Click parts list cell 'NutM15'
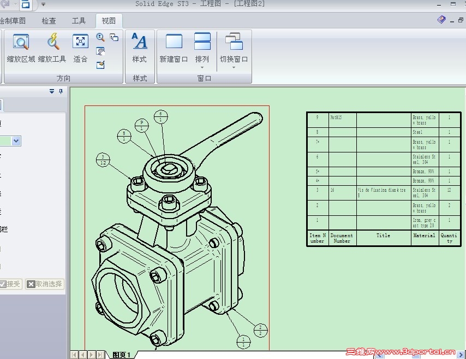The width and height of the screenshot is (466, 359). 342,120
